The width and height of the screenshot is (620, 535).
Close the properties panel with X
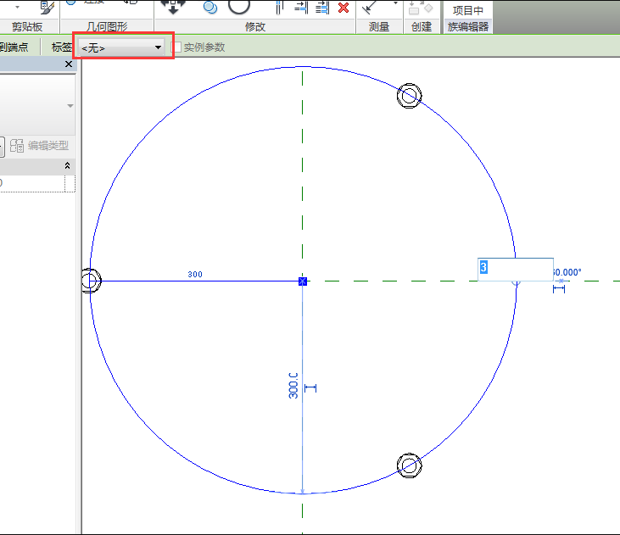(69, 65)
